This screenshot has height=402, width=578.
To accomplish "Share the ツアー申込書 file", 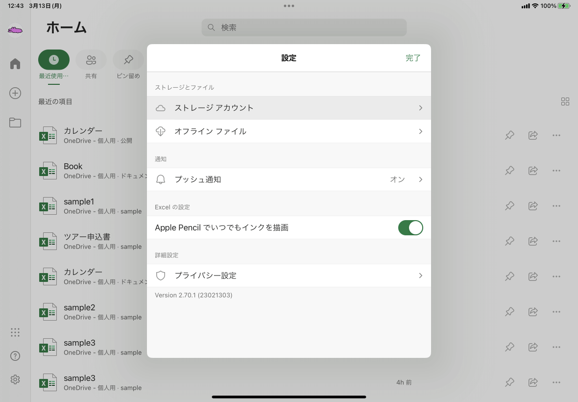I will (533, 241).
